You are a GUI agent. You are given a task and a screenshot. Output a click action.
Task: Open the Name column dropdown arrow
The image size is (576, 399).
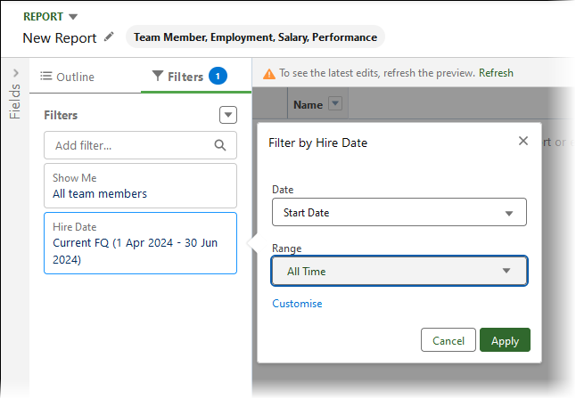click(x=334, y=104)
